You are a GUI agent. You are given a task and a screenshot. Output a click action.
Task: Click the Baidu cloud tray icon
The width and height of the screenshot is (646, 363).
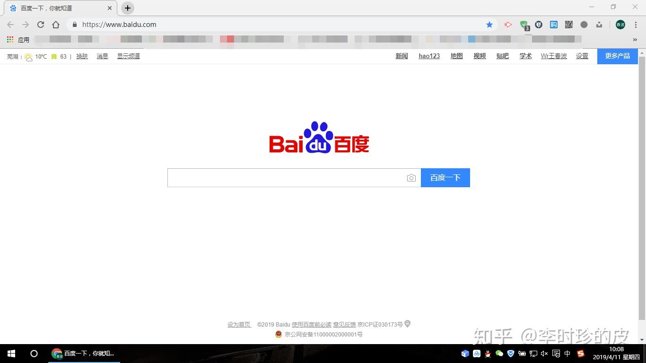(x=477, y=354)
